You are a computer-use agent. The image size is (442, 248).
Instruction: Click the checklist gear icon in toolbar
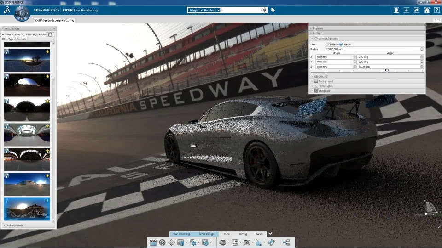tap(193, 242)
